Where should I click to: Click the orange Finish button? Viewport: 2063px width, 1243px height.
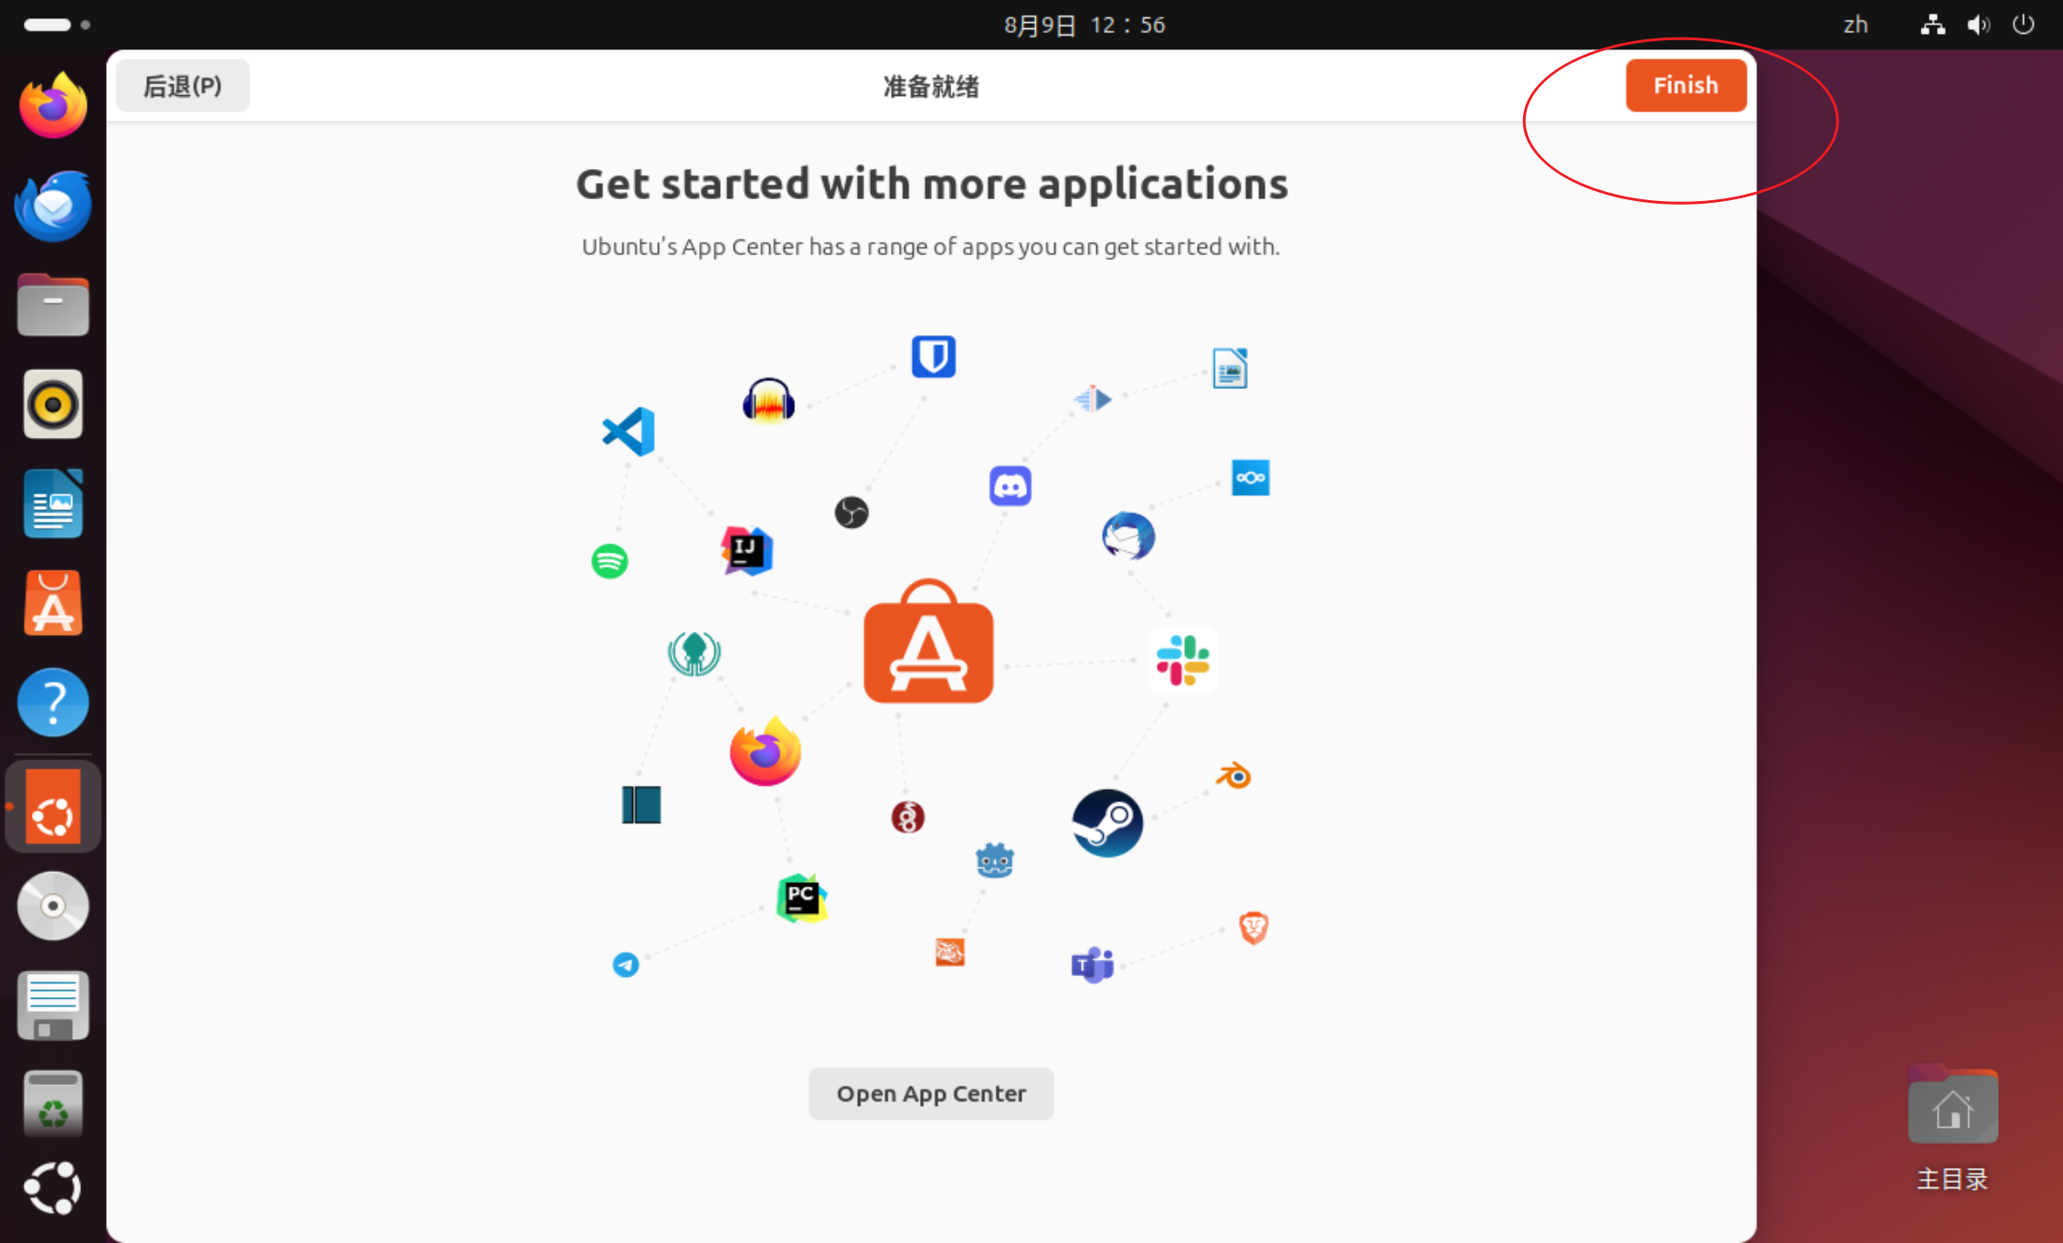click(x=1685, y=85)
